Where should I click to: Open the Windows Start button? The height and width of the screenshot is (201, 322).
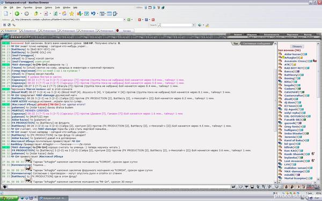click(x=9, y=198)
